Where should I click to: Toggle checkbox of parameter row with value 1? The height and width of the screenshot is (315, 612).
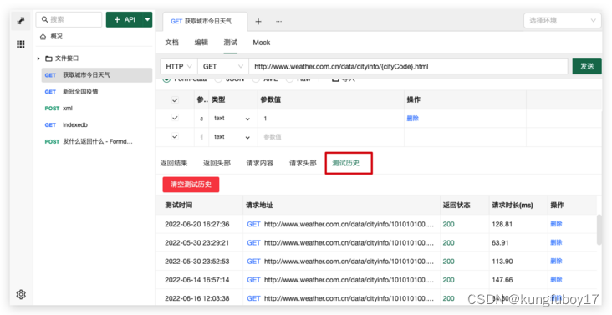click(x=175, y=118)
